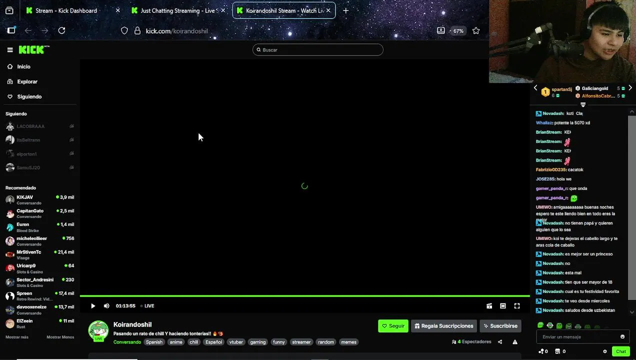Close the Koirandoshil Stream tab

[x=328, y=10]
